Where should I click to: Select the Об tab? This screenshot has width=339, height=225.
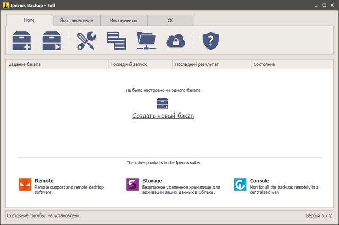tap(171, 21)
